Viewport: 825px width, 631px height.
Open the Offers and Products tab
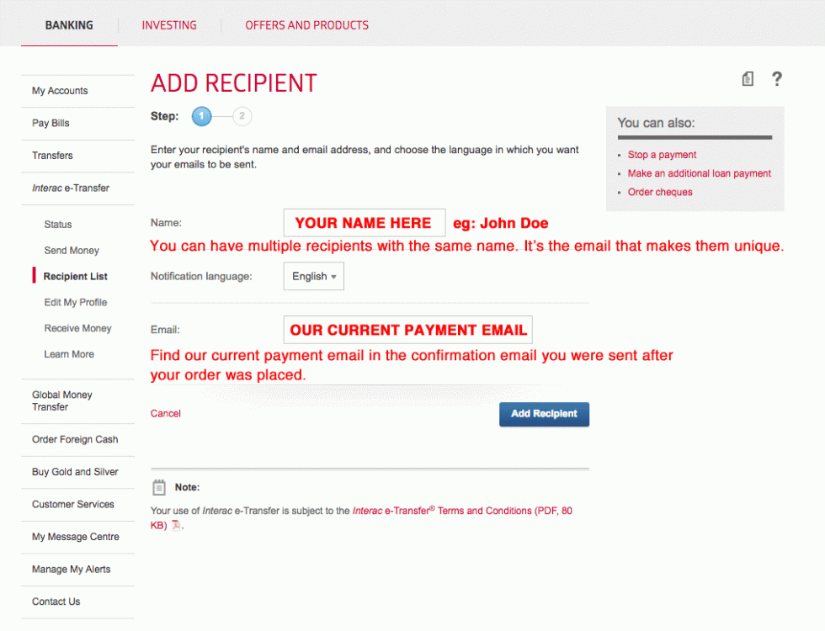click(x=306, y=25)
